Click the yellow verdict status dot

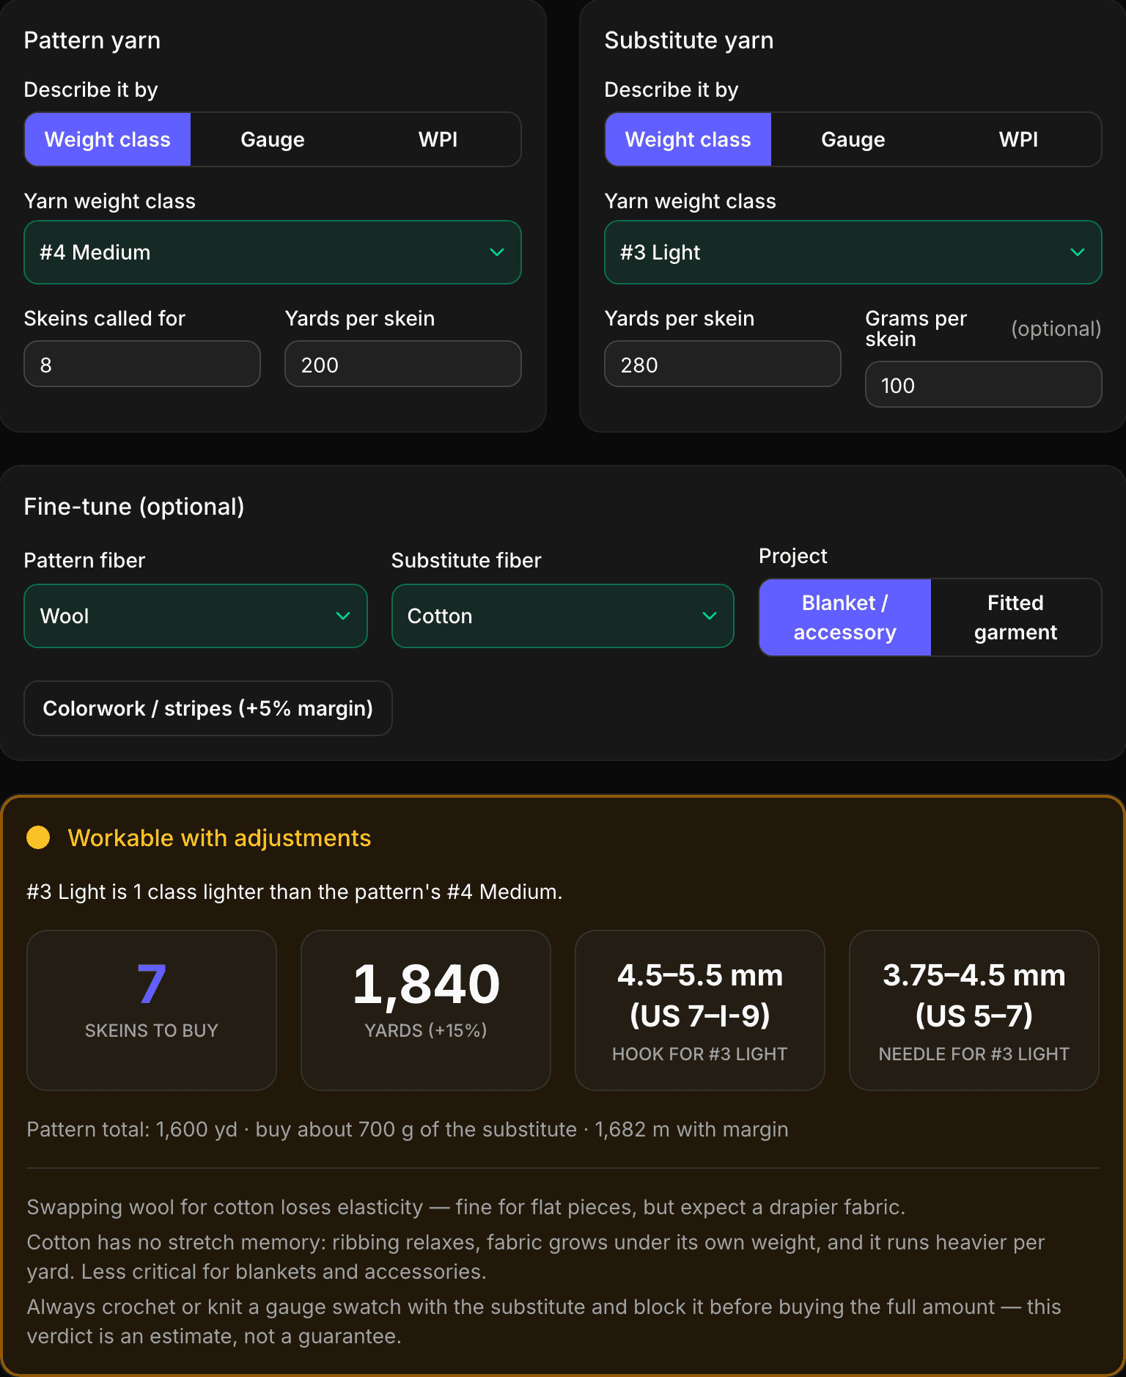click(x=38, y=837)
